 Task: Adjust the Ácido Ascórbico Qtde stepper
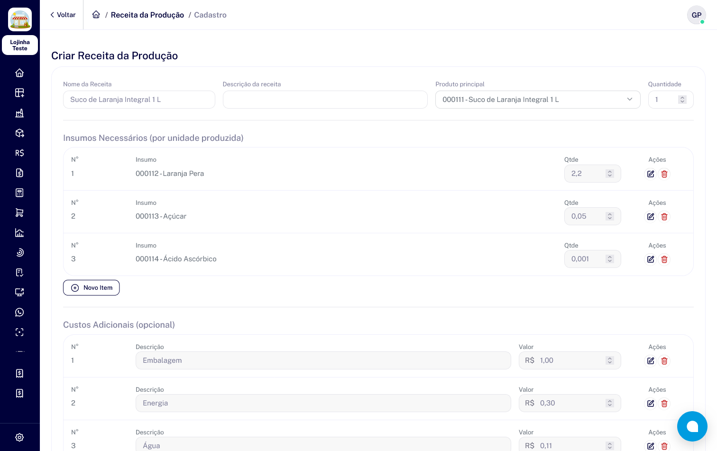(x=610, y=259)
